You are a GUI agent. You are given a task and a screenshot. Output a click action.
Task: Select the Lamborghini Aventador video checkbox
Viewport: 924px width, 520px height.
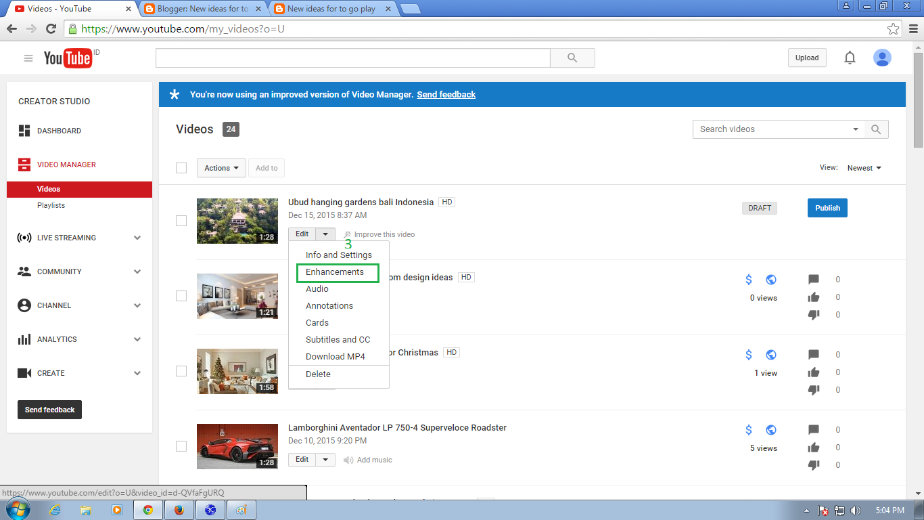[181, 446]
